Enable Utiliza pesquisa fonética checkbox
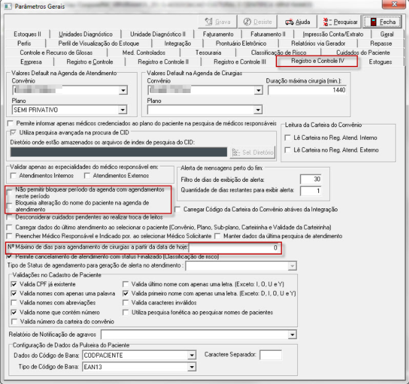 click(126, 313)
